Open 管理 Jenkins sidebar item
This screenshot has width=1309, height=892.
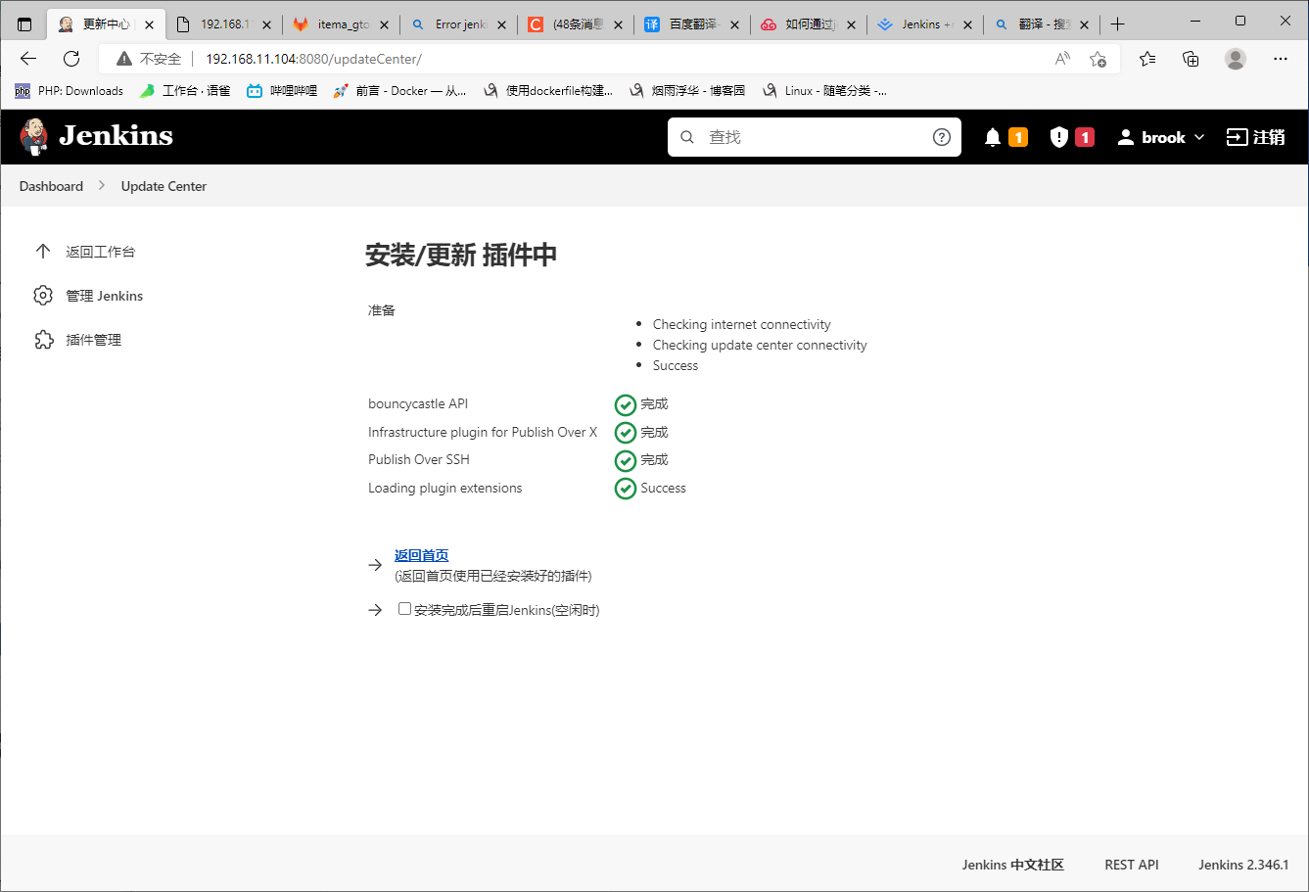click(x=105, y=296)
